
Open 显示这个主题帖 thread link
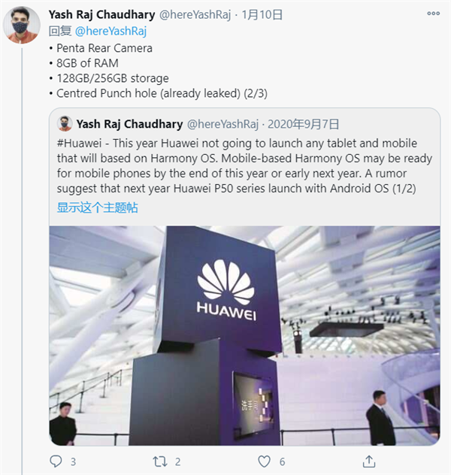click(98, 207)
